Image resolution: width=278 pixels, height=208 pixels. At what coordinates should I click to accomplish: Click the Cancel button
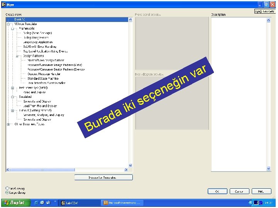(x=239, y=191)
